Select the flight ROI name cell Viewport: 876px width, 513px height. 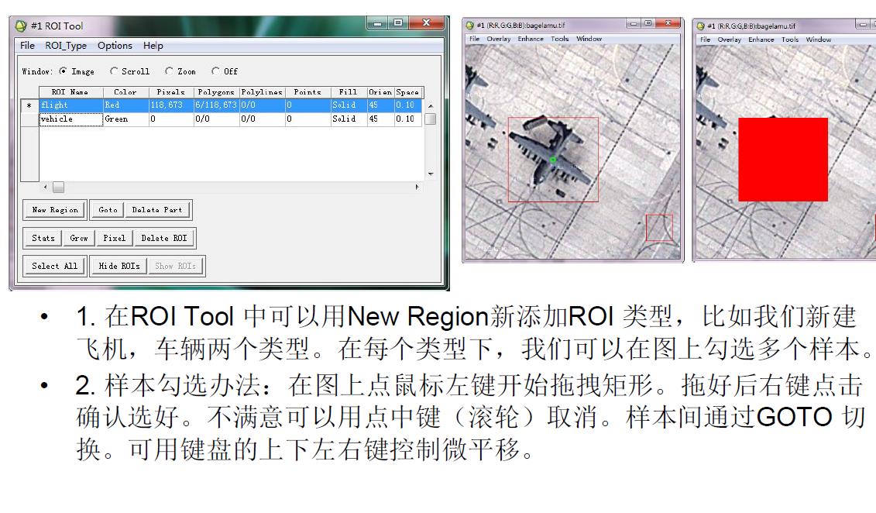click(x=71, y=105)
